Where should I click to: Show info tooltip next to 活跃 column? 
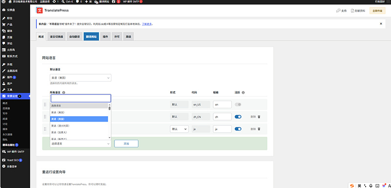click(x=243, y=92)
